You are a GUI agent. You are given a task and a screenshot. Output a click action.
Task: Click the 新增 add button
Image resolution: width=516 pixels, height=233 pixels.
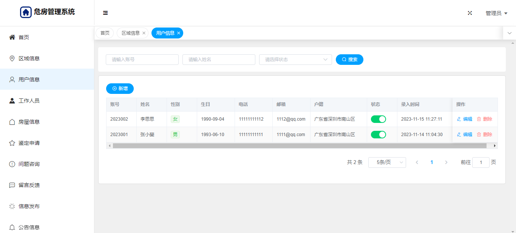coord(120,89)
